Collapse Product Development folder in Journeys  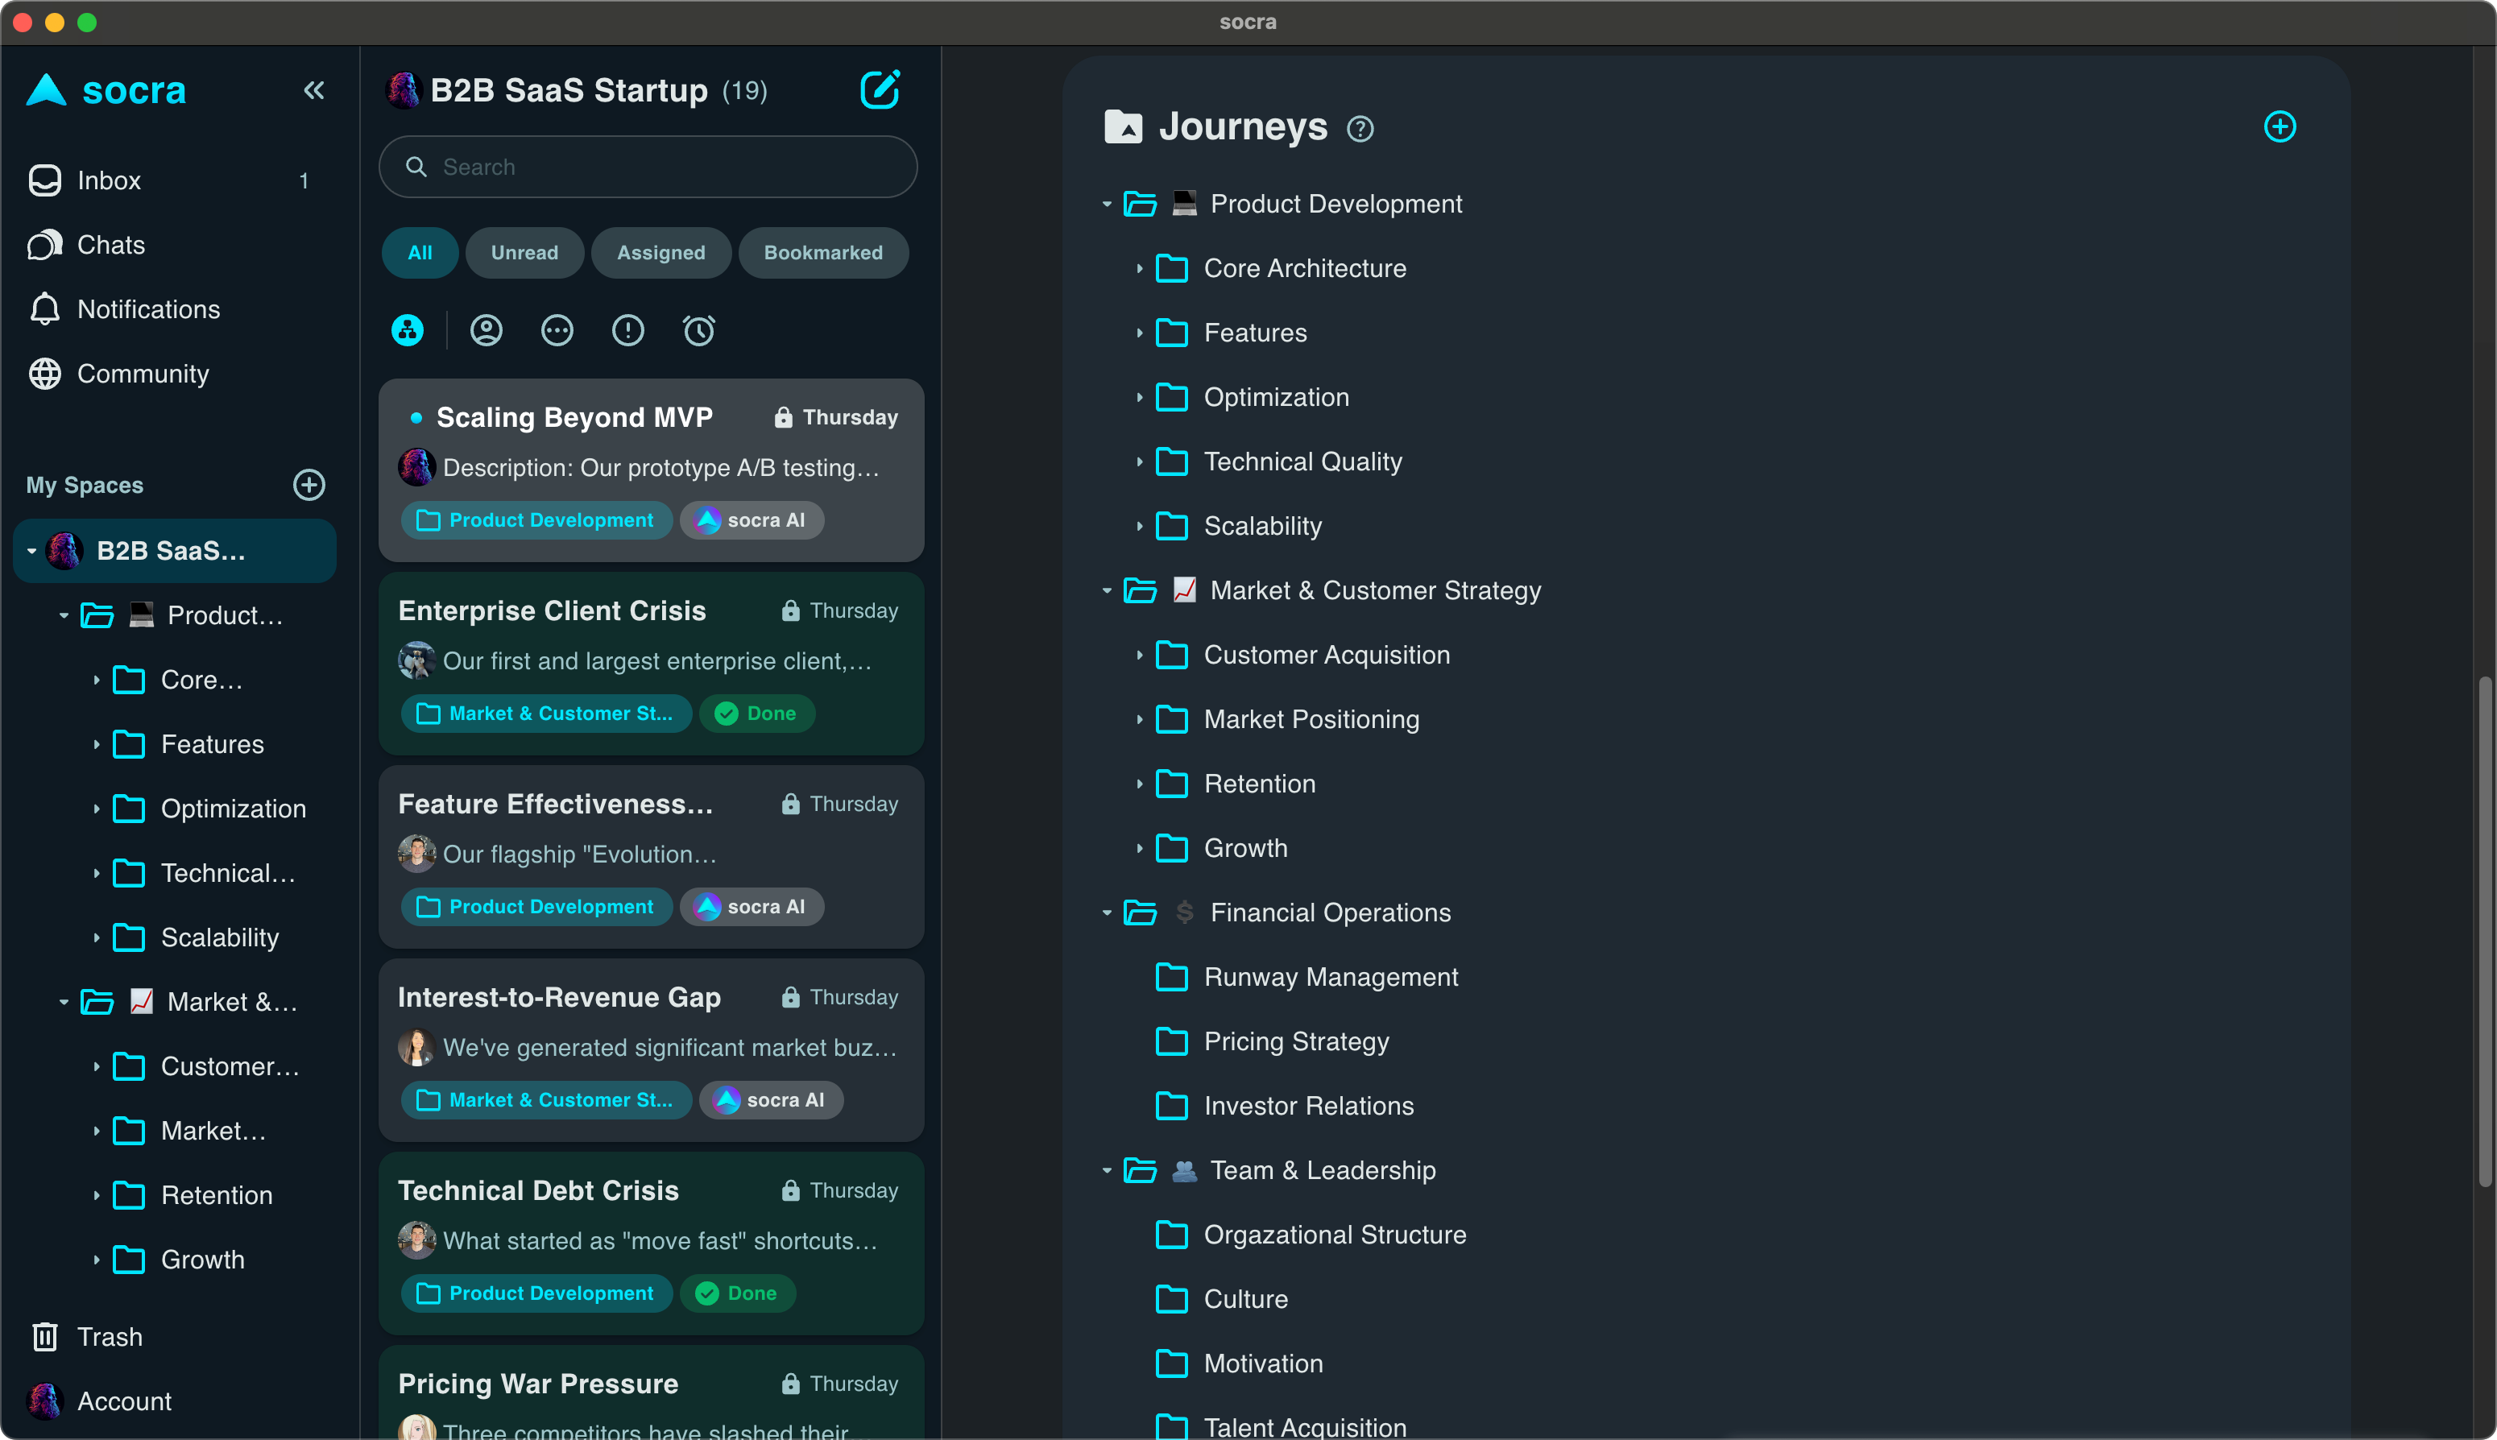pos(1107,205)
